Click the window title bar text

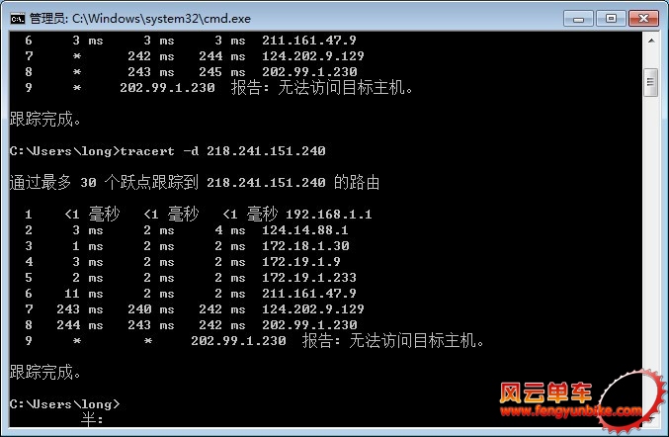tap(140, 19)
